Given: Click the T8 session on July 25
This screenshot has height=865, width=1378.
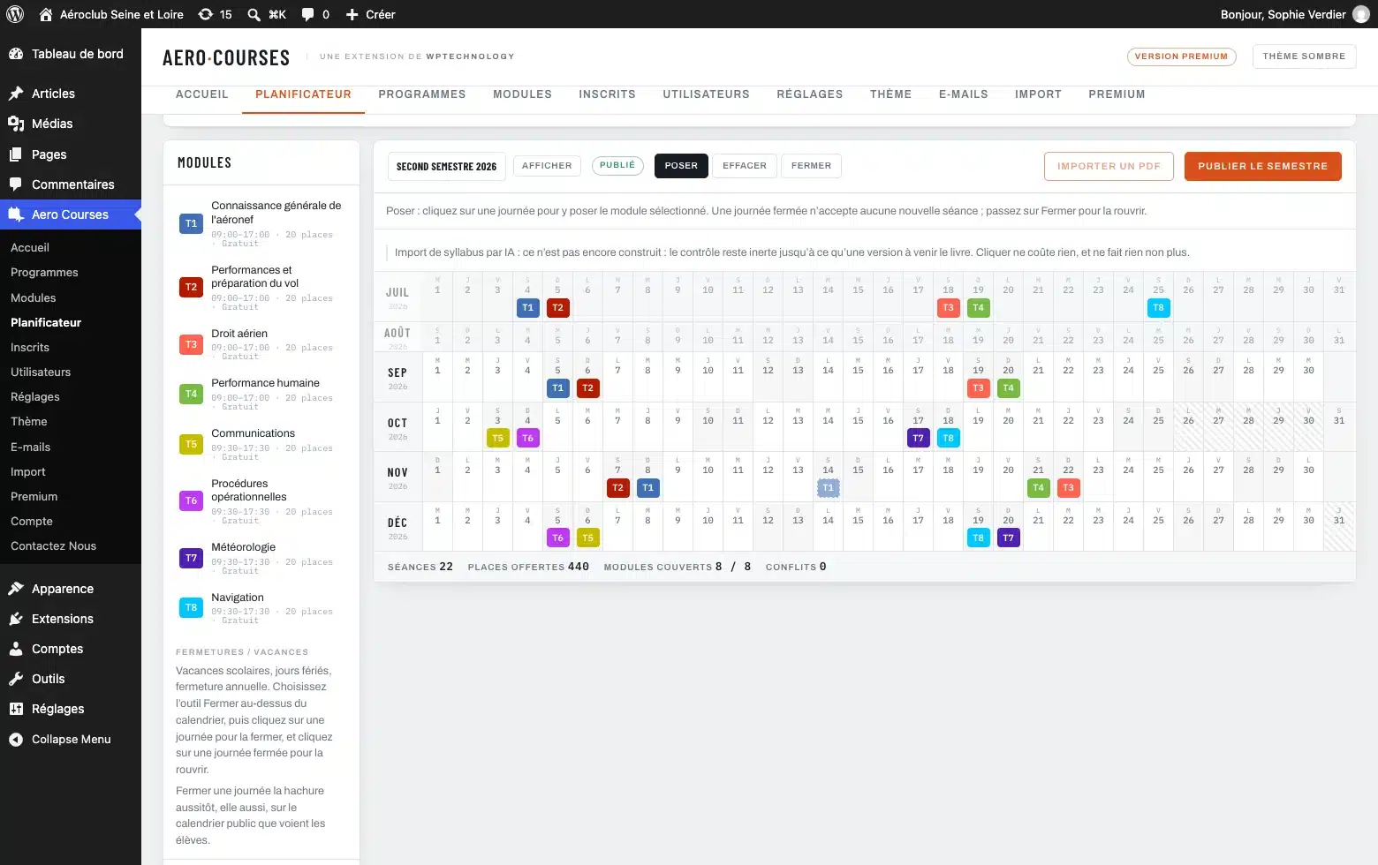Looking at the screenshot, I should point(1158,308).
